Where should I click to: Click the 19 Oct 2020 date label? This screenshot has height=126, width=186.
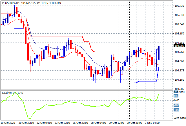[x=8, y=123]
